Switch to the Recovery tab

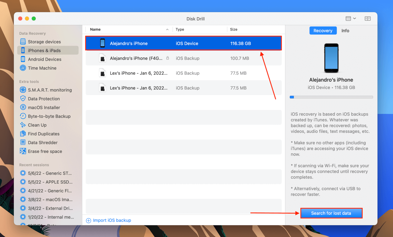click(323, 31)
